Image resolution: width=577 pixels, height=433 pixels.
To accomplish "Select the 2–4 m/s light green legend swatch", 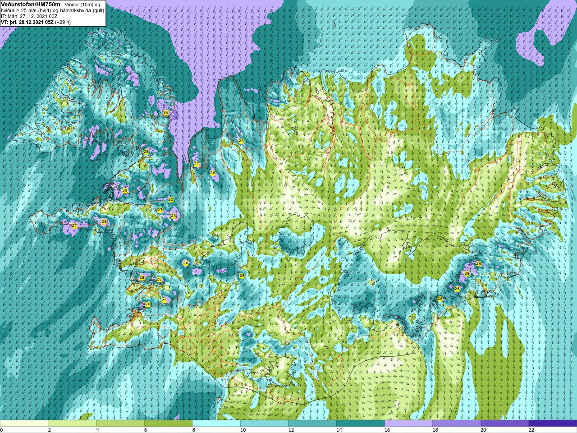I will [x=72, y=423].
